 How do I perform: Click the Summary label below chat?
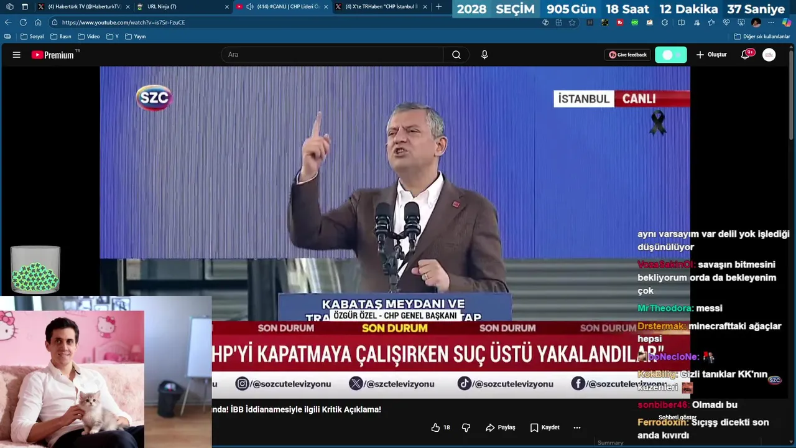pos(610,443)
